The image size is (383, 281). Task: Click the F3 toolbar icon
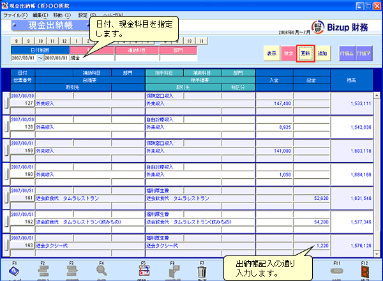tap(72, 271)
